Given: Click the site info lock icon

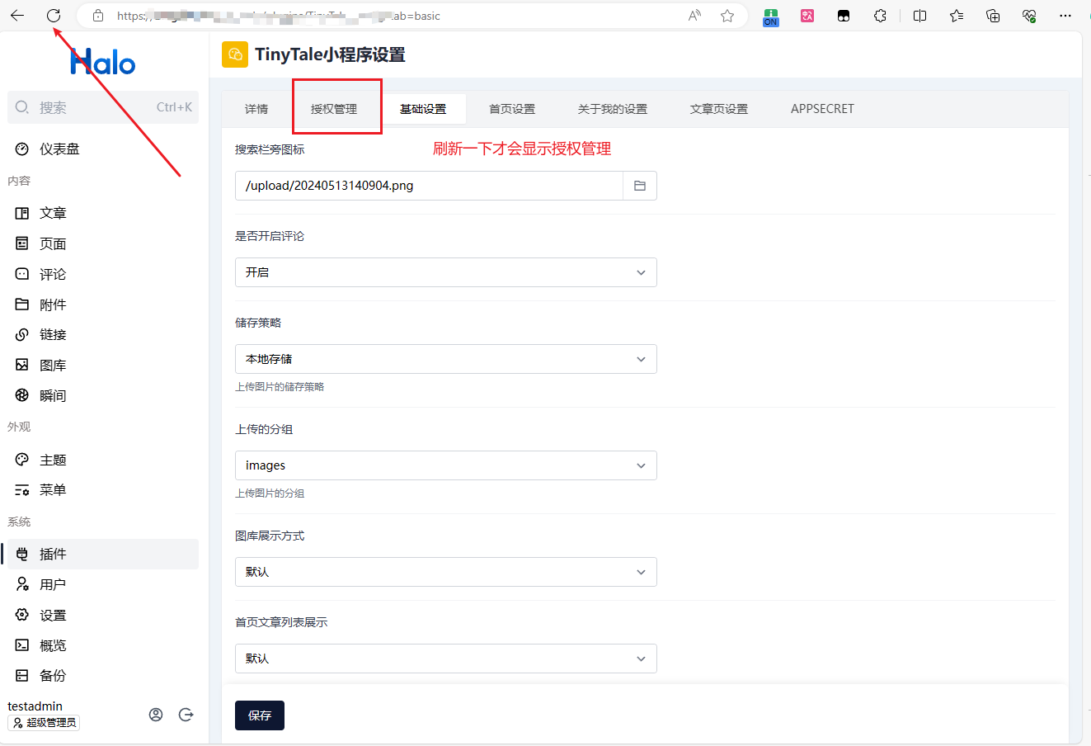Looking at the screenshot, I should (98, 16).
